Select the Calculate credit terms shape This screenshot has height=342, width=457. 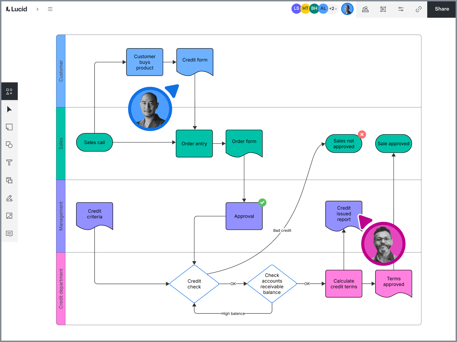344,284
